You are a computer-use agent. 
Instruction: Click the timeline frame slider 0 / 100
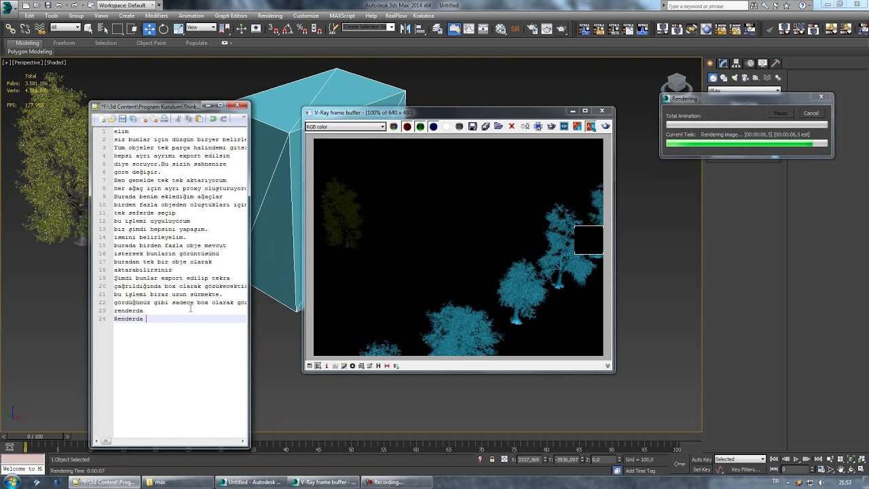tap(35, 436)
